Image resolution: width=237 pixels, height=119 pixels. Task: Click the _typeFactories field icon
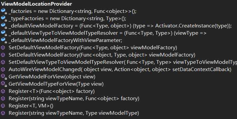click(x=3, y=19)
